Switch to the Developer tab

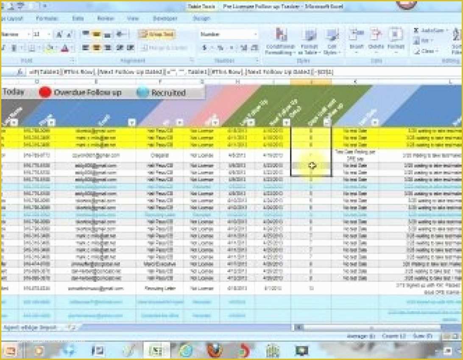(165, 18)
